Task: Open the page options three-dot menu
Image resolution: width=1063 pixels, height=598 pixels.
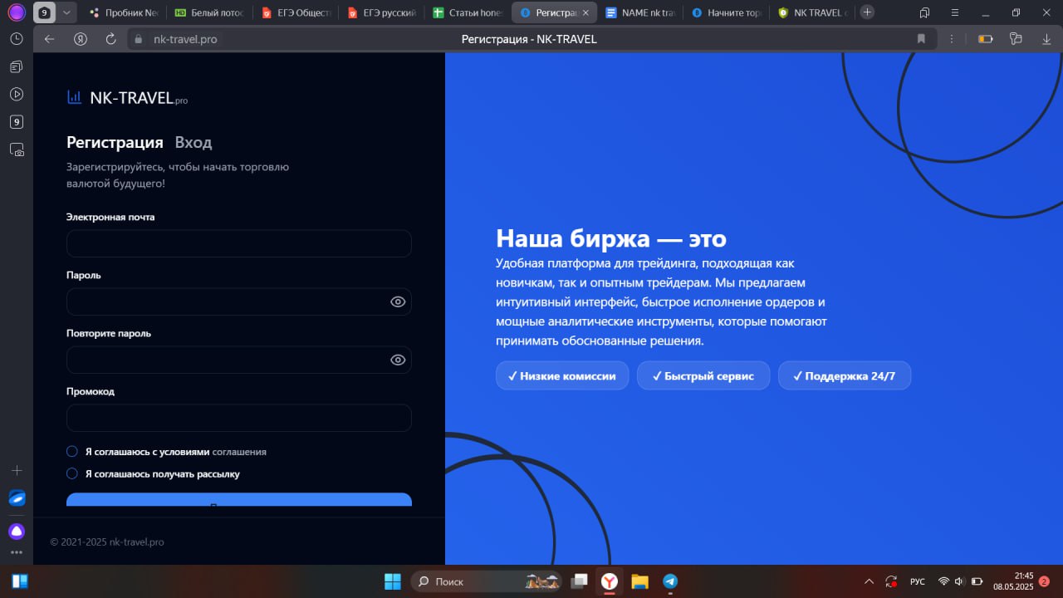Action: [952, 39]
